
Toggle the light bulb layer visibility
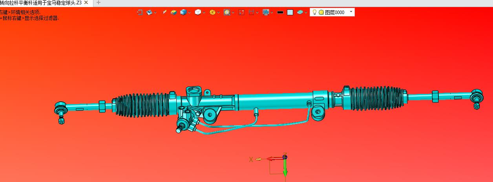click(314, 12)
